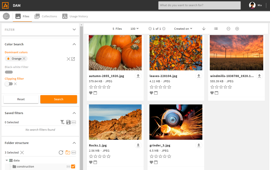Screen dimensions: 270x170
Task: Click the DAM logo icon
Action: pyautogui.click(x=5, y=5)
